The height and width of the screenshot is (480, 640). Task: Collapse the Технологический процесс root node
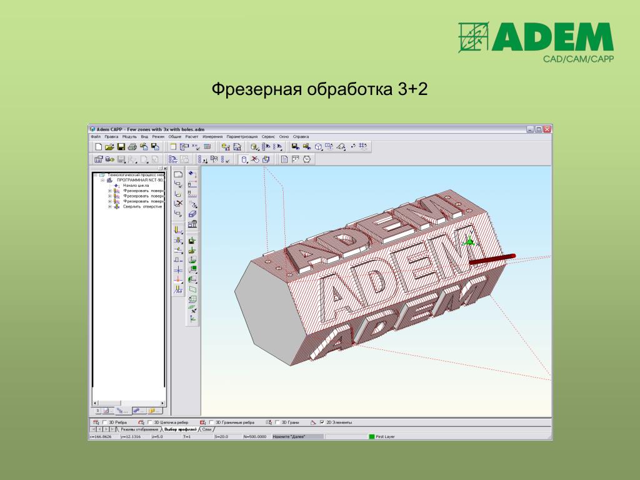pos(96,175)
